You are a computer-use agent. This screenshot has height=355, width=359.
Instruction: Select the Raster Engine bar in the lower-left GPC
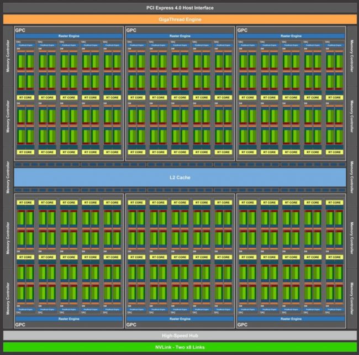click(68, 319)
